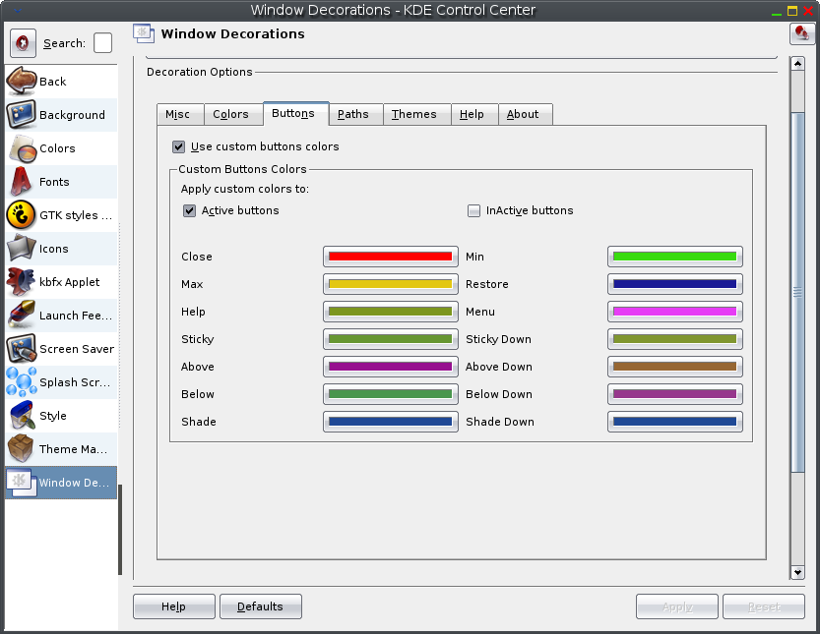Select the Window Decorations sidebar icon
Viewport: 820px width, 634px height.
coord(21,482)
